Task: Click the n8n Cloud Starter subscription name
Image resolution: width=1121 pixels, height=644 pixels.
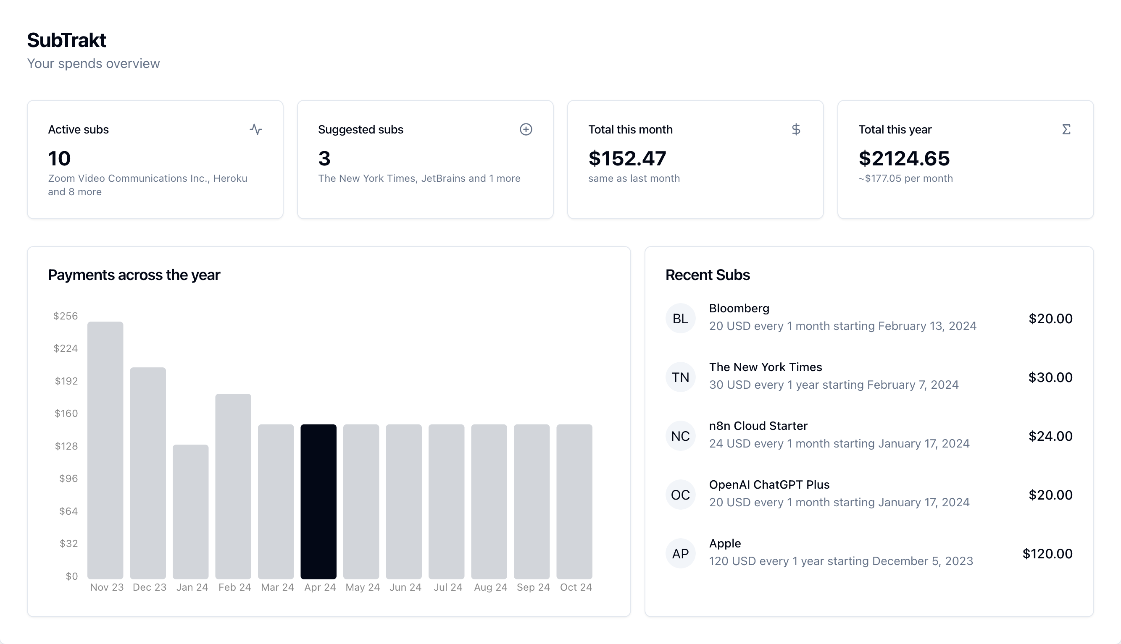Action: pyautogui.click(x=758, y=427)
